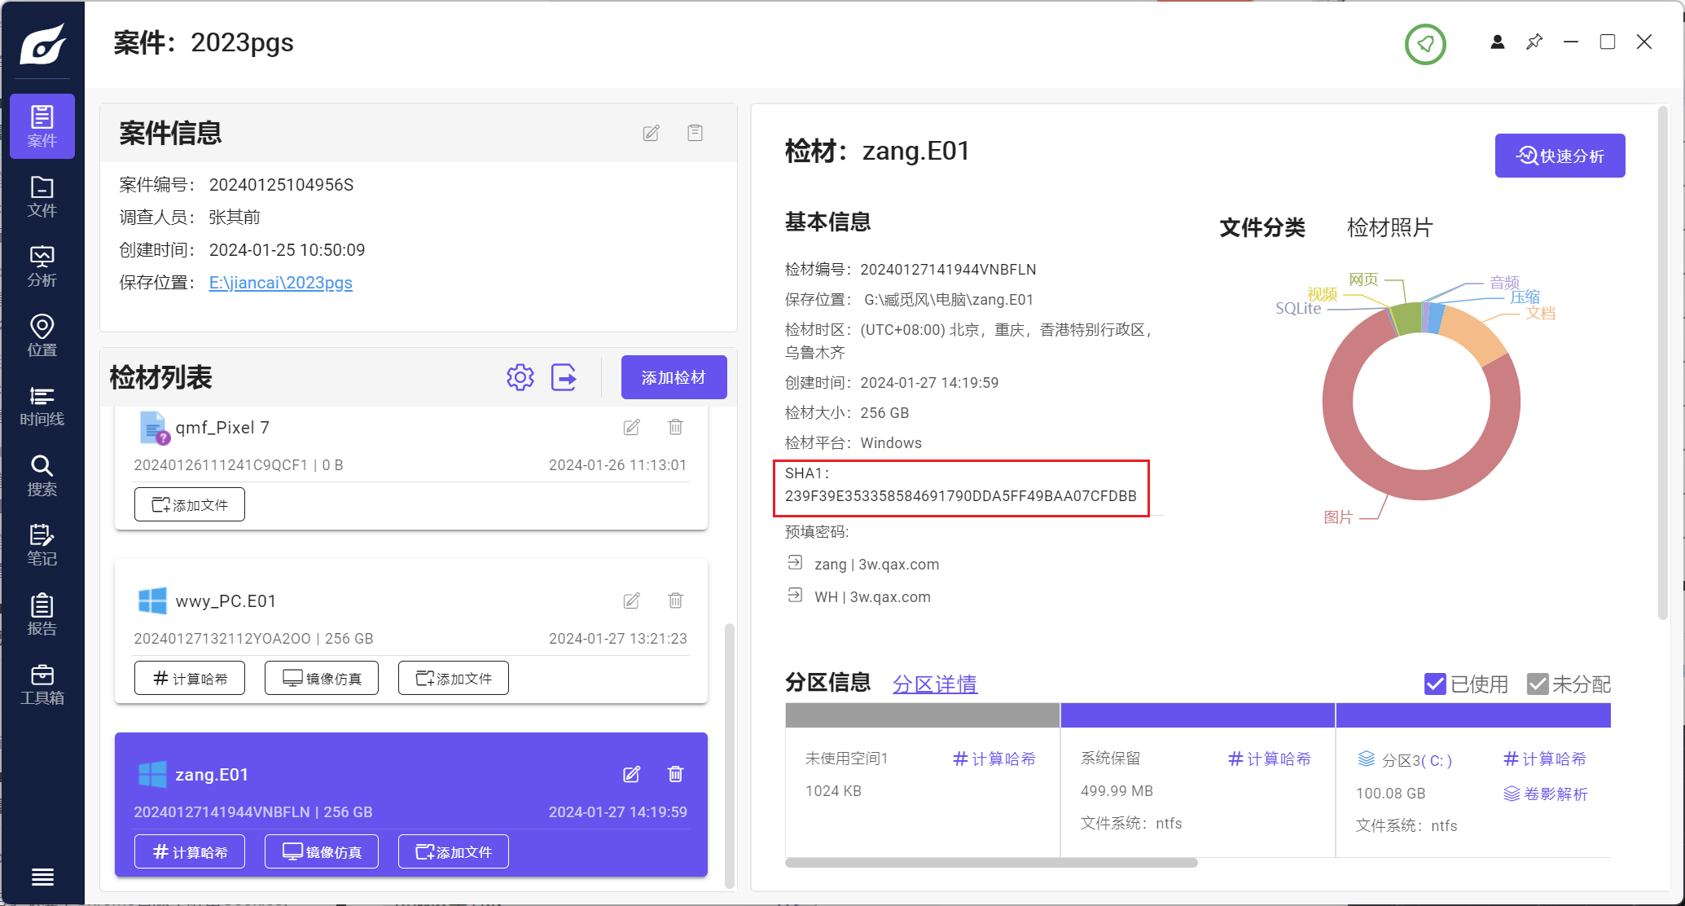Open the save location link E:\jiancai\2023pgs

click(x=281, y=283)
